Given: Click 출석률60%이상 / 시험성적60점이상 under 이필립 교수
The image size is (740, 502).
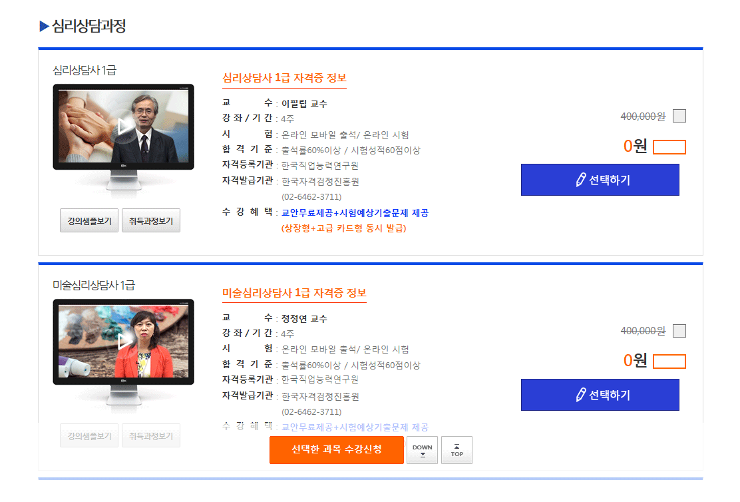Looking at the screenshot, I should [x=351, y=150].
